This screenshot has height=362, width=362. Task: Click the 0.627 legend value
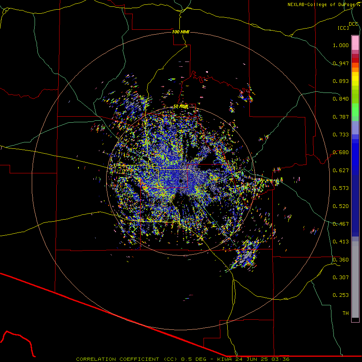point(341,171)
